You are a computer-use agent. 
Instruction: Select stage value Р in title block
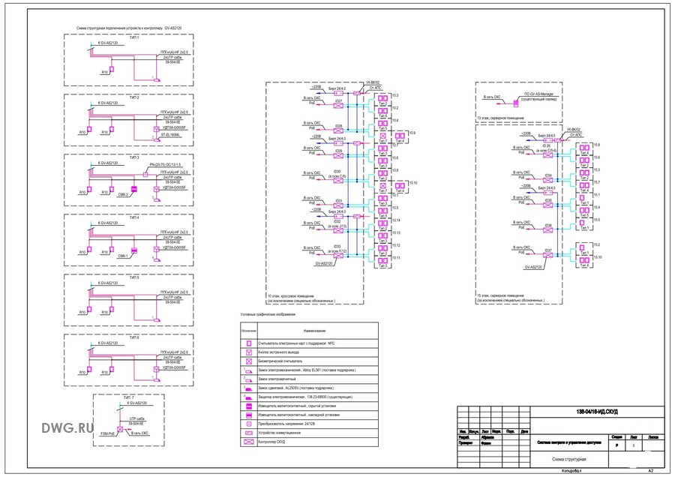coord(616,445)
